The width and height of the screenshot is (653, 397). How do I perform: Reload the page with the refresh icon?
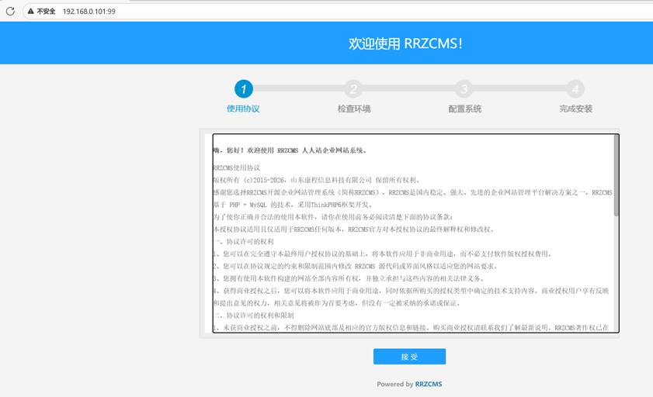click(x=10, y=11)
